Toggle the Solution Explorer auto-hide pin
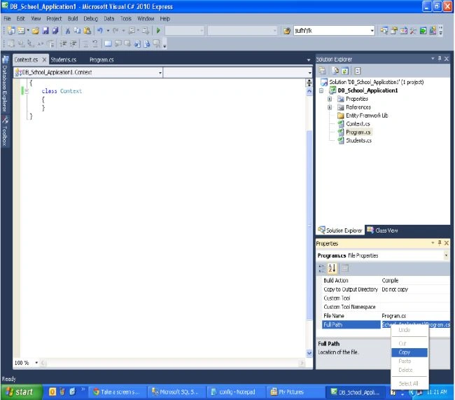Image resolution: width=455 pixels, height=400 pixels. click(x=440, y=59)
